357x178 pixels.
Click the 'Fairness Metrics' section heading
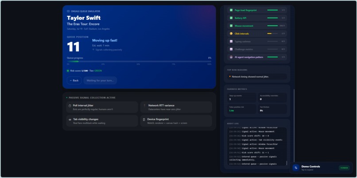237,89
